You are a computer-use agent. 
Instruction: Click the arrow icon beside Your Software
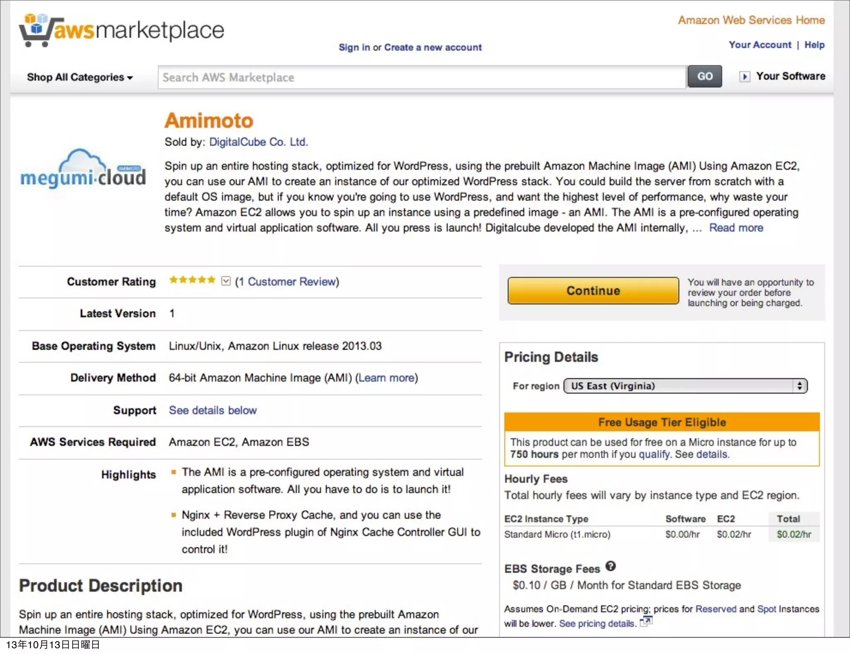744,77
